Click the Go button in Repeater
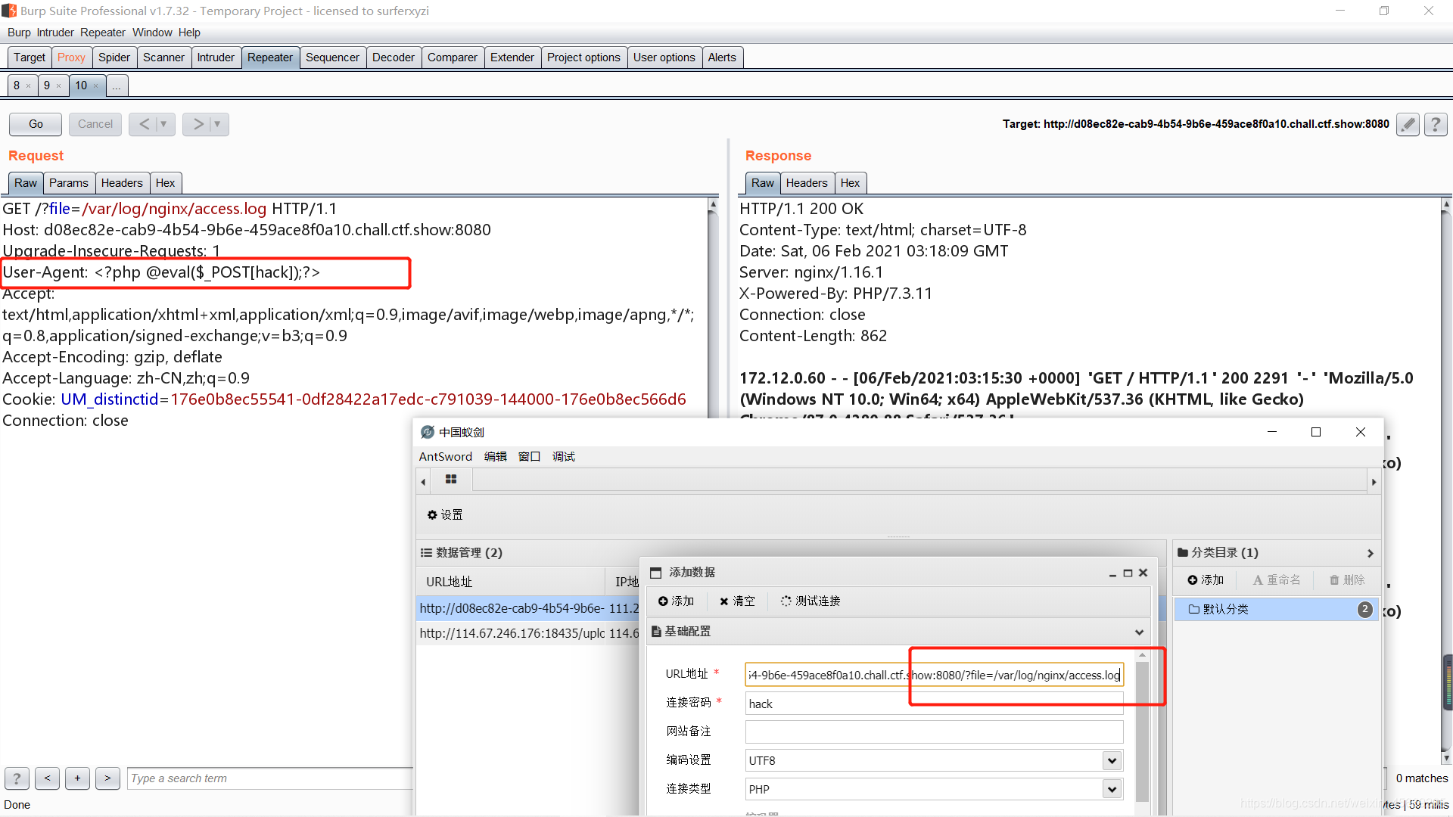The height and width of the screenshot is (817, 1453). pyautogui.click(x=36, y=124)
